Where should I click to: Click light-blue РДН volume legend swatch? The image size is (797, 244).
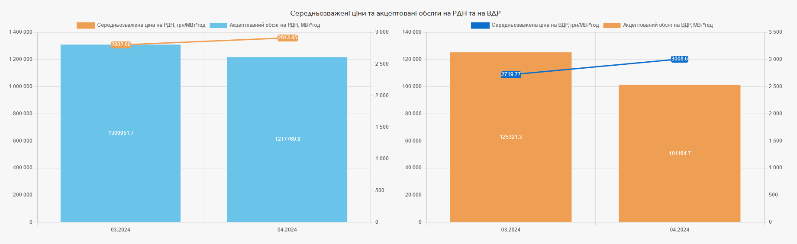point(218,25)
